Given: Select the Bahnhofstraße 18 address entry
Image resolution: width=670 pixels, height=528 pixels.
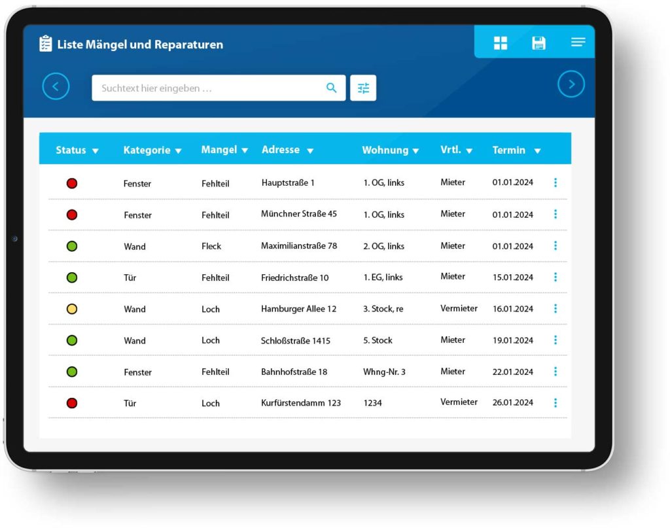Looking at the screenshot, I should tap(294, 372).
